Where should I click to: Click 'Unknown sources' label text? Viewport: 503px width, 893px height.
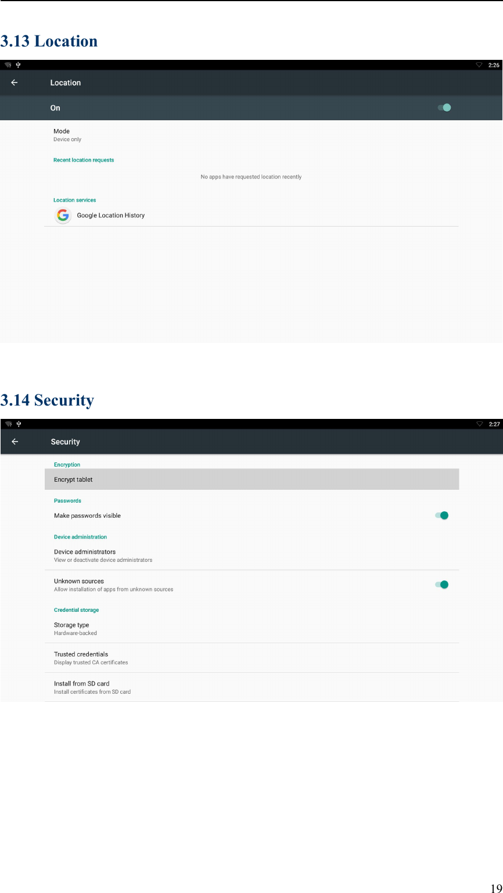[79, 581]
